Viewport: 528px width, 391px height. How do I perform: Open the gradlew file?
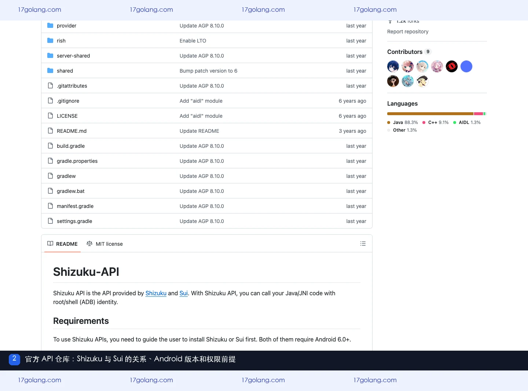66,176
